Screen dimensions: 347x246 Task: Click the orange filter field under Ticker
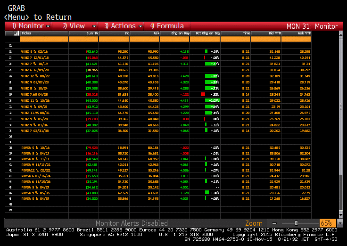44,39
